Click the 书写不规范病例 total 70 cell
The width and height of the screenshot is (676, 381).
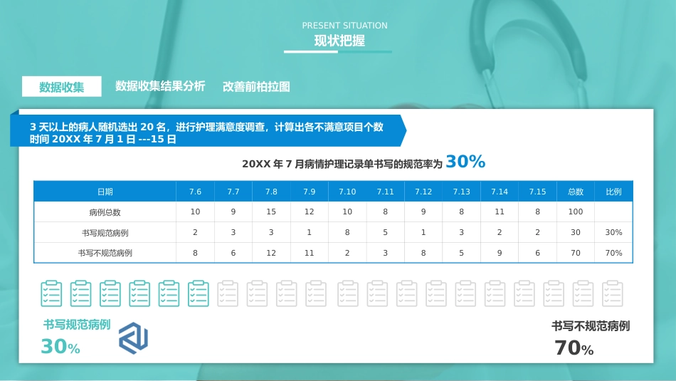(576, 254)
